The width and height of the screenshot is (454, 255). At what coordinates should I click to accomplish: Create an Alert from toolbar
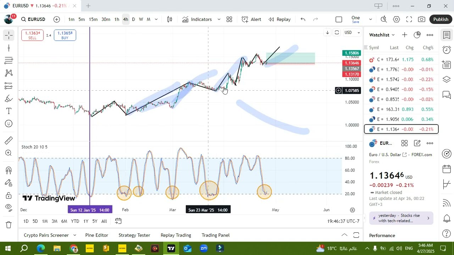click(251, 19)
